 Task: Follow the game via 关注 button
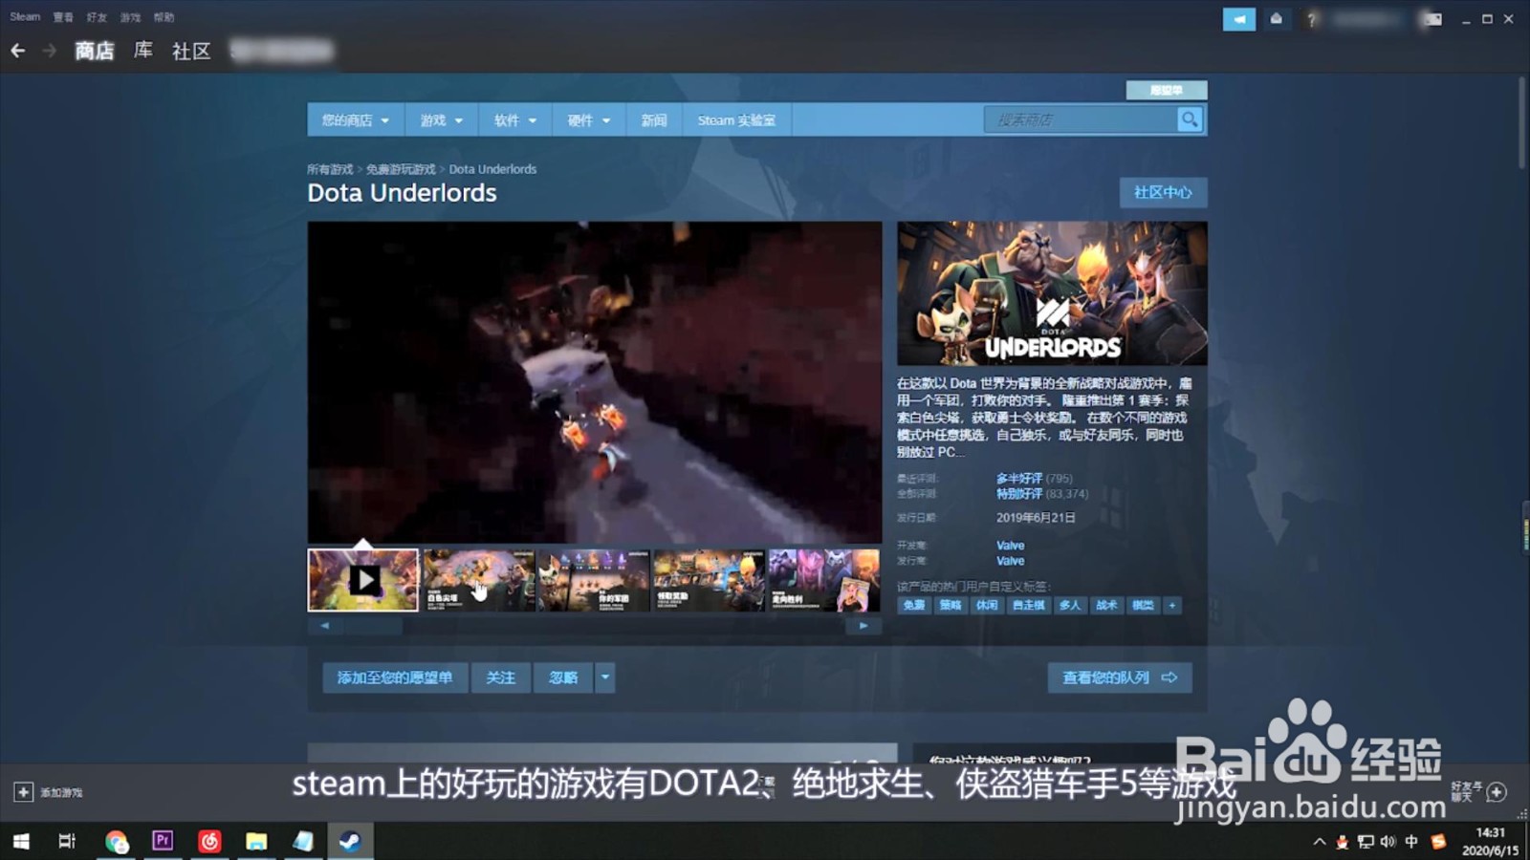click(500, 677)
